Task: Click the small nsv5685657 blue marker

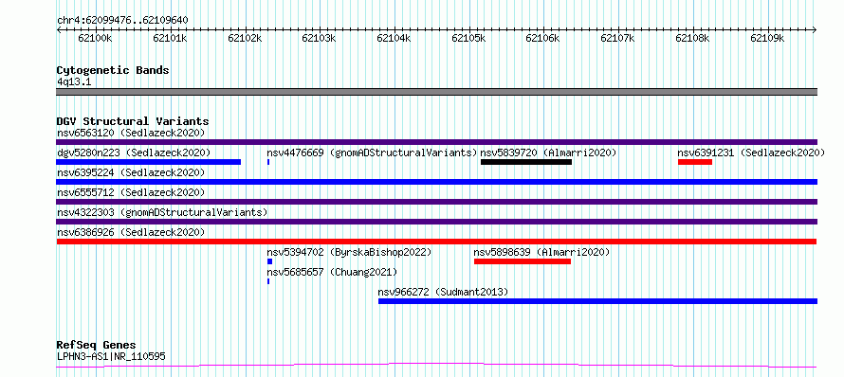Action: (x=268, y=281)
